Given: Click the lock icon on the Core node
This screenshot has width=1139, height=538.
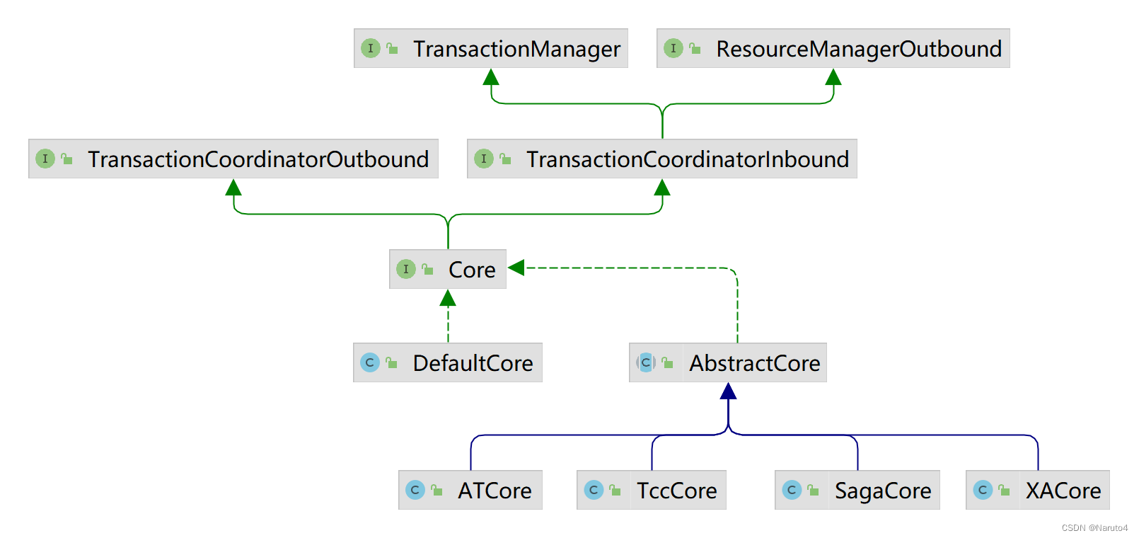Looking at the screenshot, I should point(427,268).
